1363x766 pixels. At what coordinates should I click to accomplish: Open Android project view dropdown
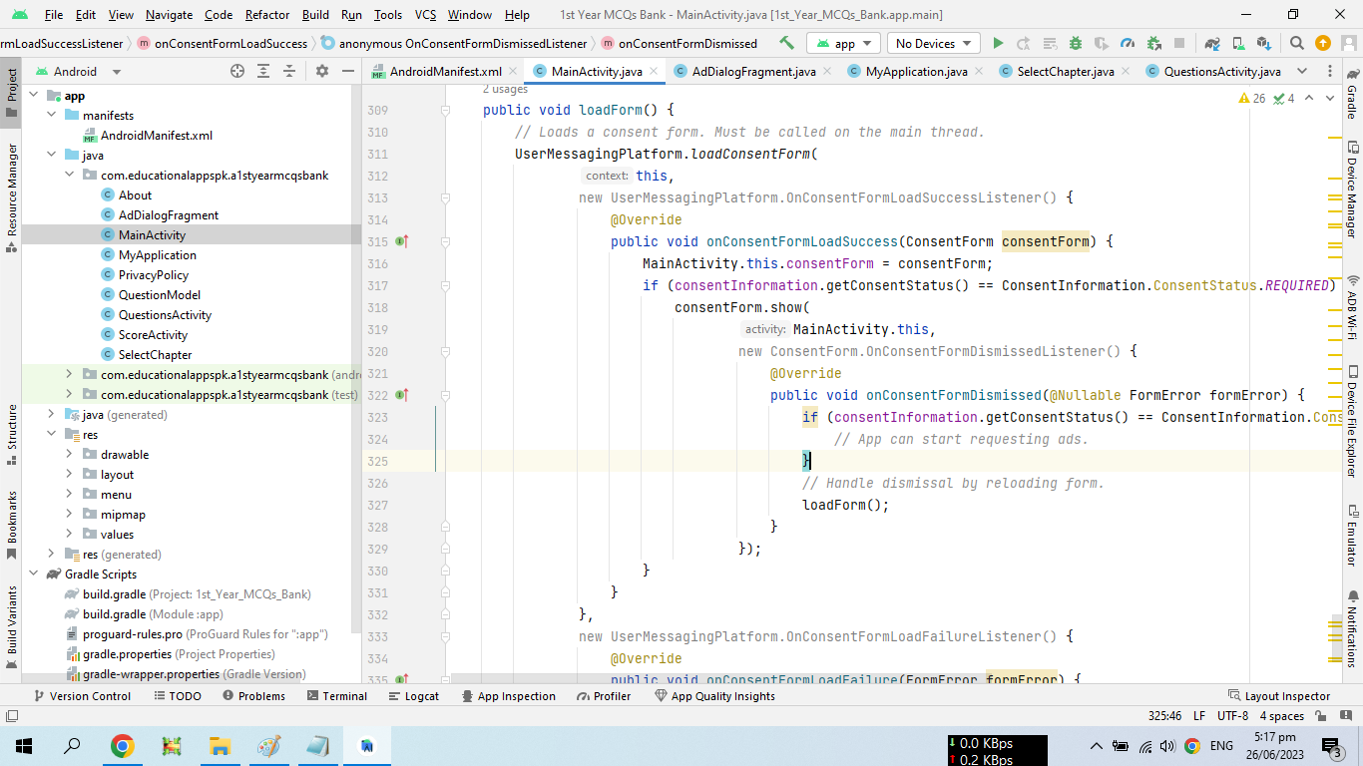(78, 71)
